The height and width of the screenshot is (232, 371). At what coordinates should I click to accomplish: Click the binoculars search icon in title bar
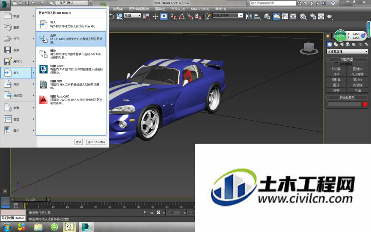coord(299,3)
